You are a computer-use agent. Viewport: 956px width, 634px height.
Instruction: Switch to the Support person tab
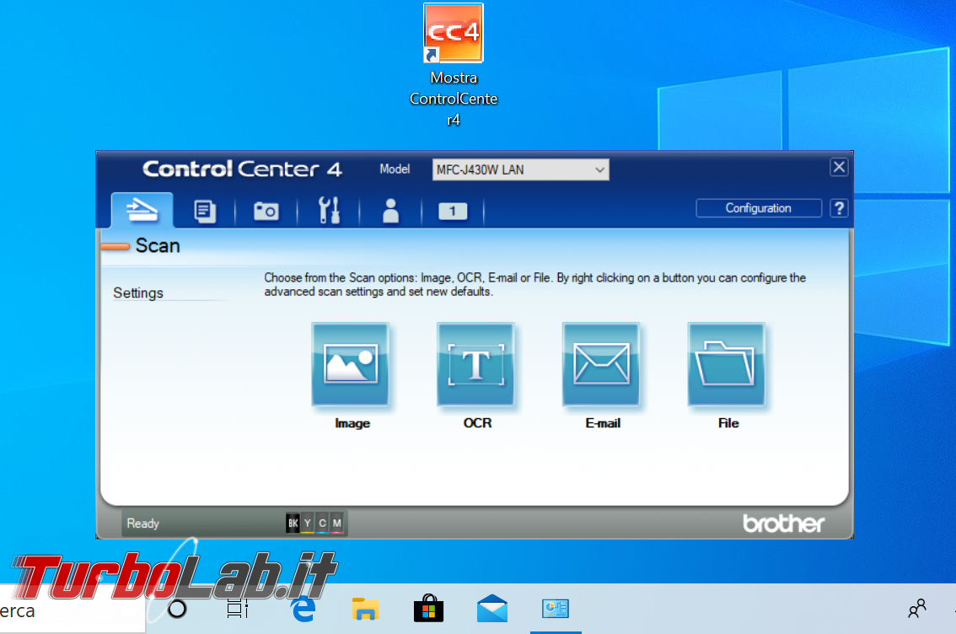click(390, 212)
